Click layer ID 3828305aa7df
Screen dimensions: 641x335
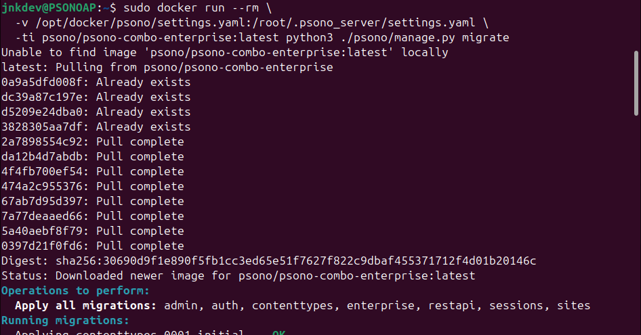point(45,127)
